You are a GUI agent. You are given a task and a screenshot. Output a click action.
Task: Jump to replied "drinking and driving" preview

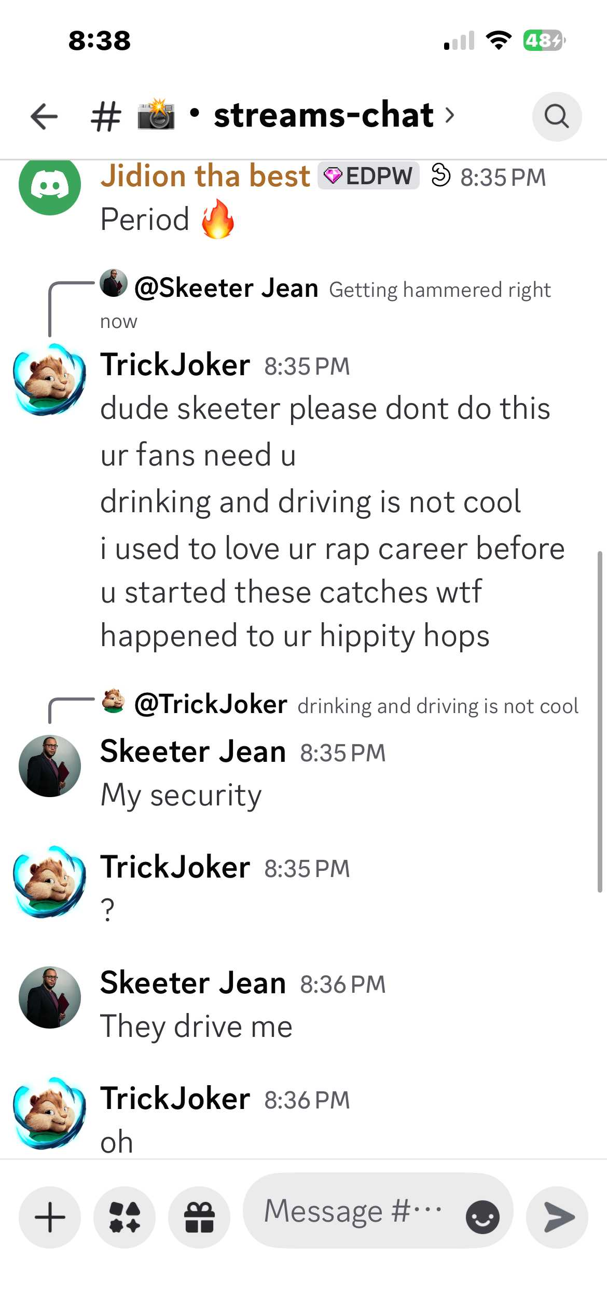437,706
